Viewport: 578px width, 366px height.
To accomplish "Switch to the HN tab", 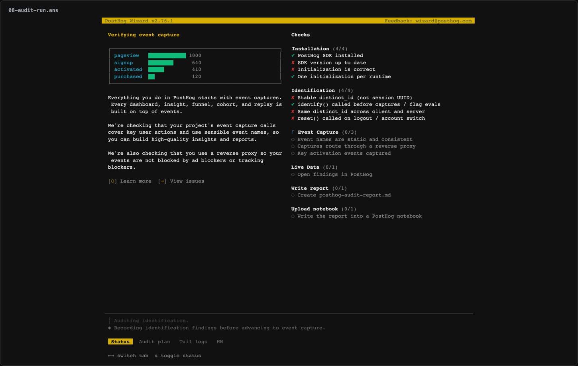I will [220, 342].
